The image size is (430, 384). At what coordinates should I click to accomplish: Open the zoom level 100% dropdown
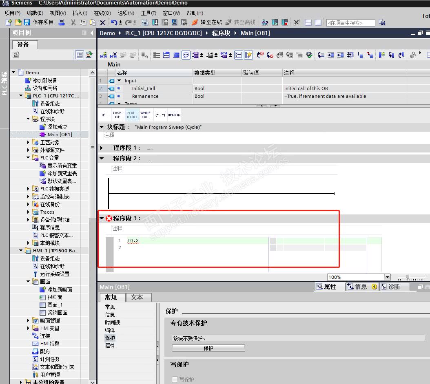click(x=387, y=277)
